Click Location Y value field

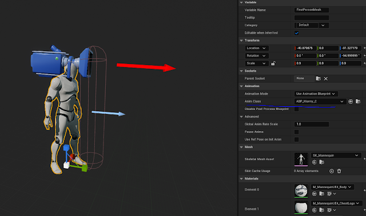click(328, 48)
